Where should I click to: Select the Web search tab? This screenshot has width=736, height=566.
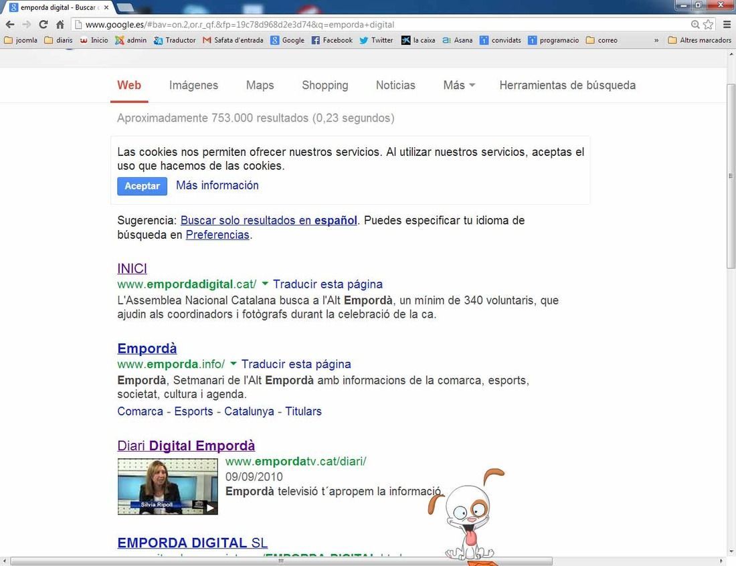point(129,85)
